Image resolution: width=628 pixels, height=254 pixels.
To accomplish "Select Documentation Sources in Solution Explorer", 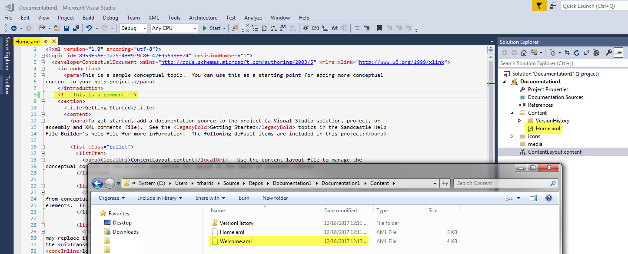I will pyautogui.click(x=555, y=97).
